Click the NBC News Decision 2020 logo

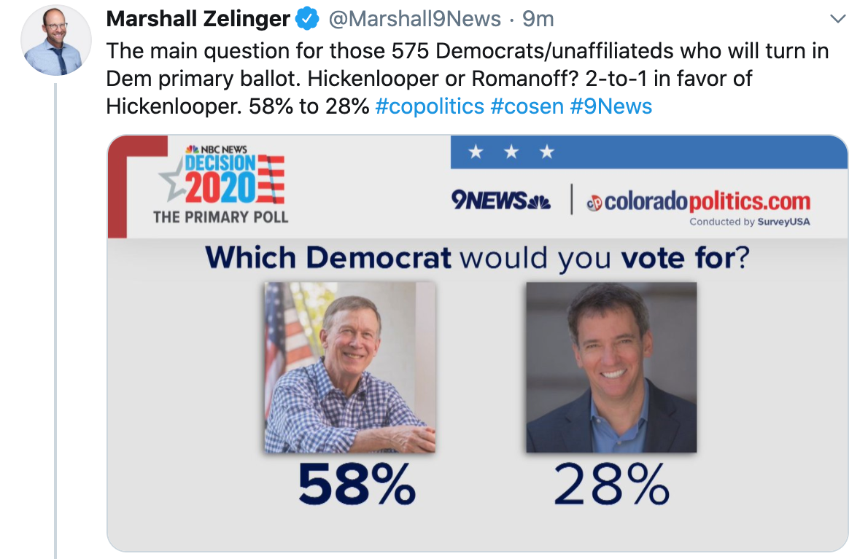coord(222,175)
